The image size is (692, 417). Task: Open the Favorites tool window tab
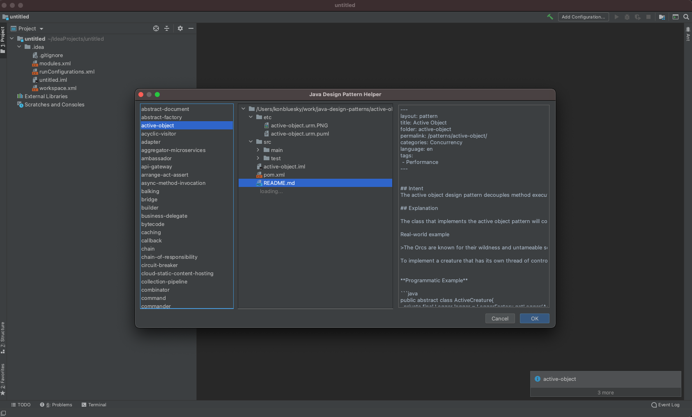[x=3, y=380]
